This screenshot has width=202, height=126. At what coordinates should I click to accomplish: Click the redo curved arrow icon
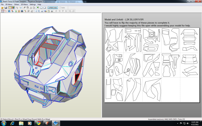tap(32, 11)
